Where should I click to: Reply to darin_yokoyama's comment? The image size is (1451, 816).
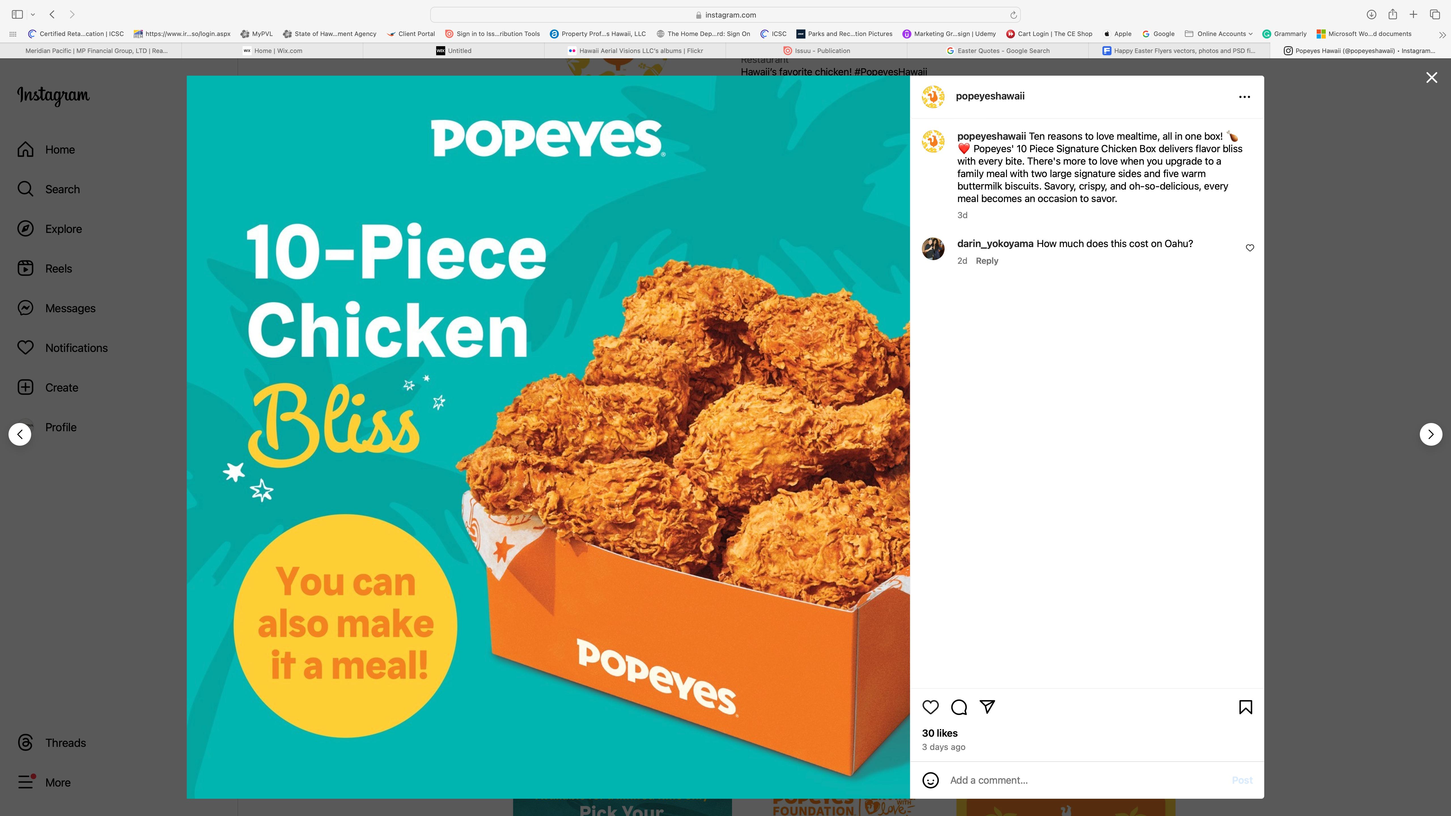(986, 261)
